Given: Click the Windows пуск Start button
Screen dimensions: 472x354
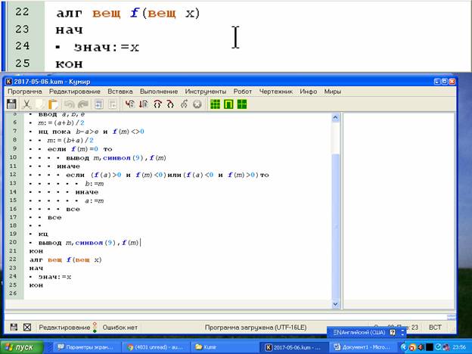Looking at the screenshot, I should (x=22, y=347).
